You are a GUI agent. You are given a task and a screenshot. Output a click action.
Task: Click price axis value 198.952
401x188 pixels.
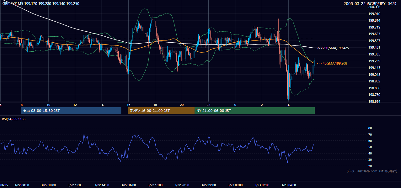tap(374, 81)
